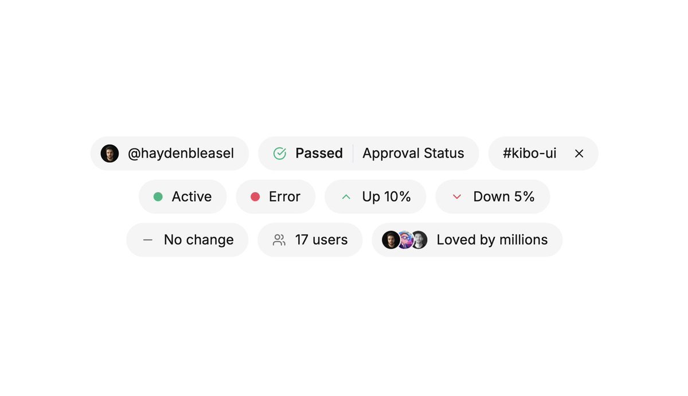Click the last avatar in the stacked group
Image resolution: width=688 pixels, height=396 pixels.
tap(420, 240)
